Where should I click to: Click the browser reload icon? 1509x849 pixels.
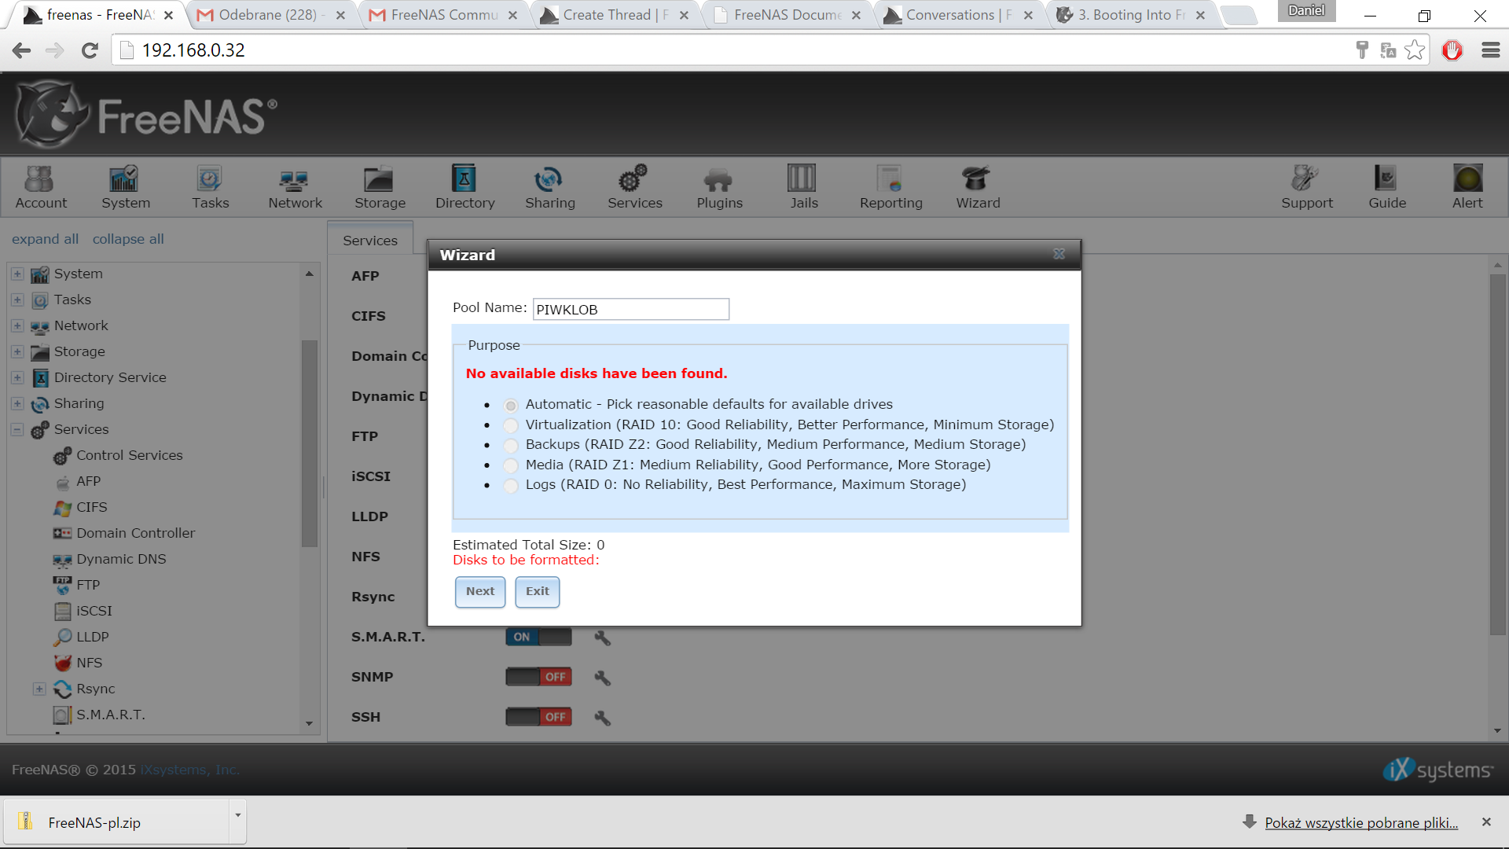point(90,50)
